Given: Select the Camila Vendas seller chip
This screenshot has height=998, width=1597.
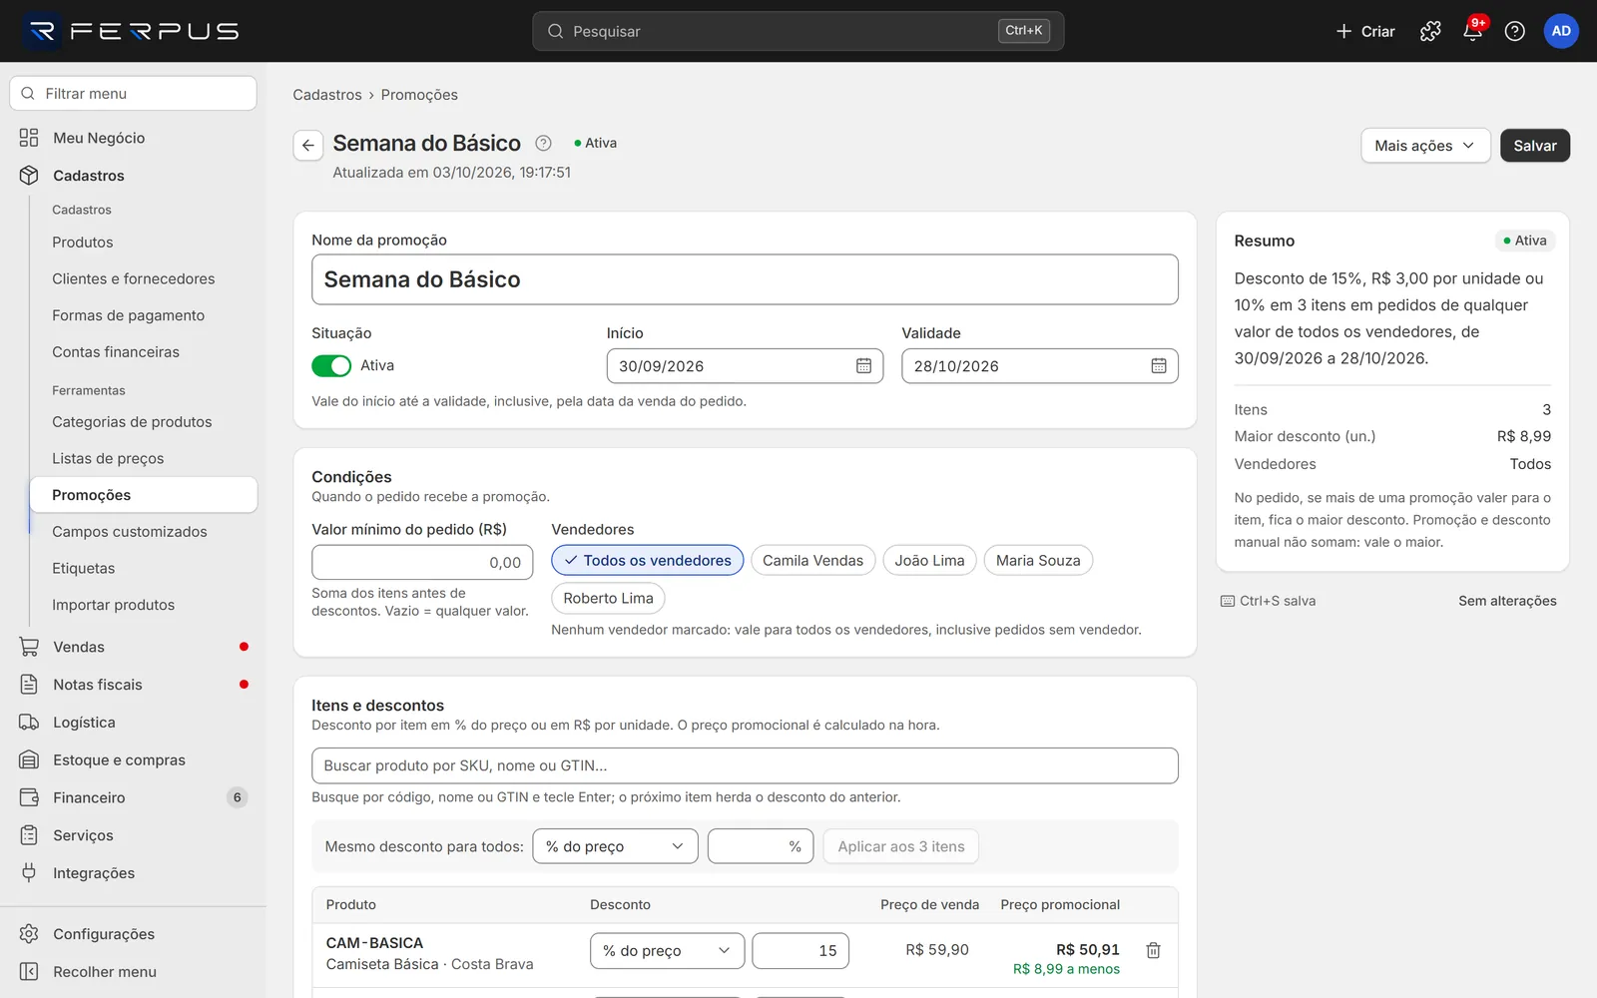Looking at the screenshot, I should [812, 561].
